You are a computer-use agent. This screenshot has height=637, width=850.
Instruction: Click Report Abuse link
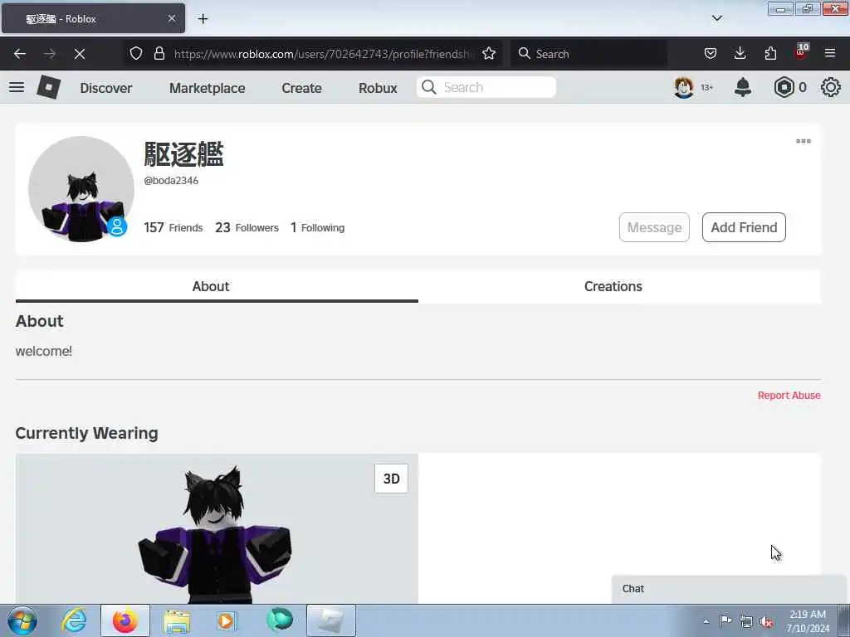789,396
